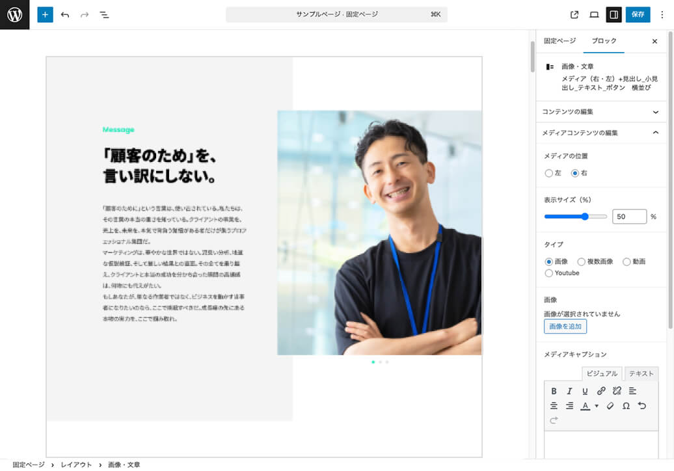Select 複数画像 media type
Screen dimensions: 674x471
582,262
